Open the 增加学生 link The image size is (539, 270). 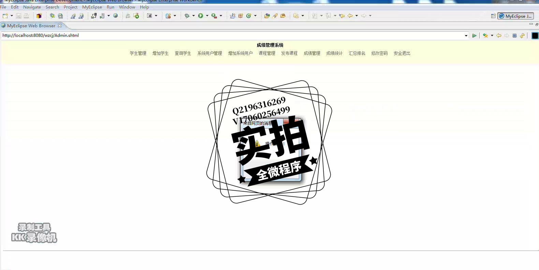(x=160, y=53)
